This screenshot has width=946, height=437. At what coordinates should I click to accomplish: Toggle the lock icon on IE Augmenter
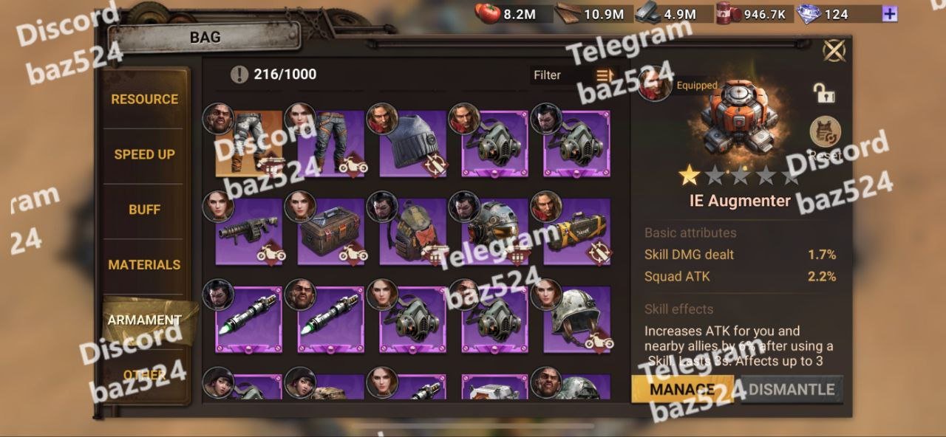pyautogui.click(x=824, y=93)
